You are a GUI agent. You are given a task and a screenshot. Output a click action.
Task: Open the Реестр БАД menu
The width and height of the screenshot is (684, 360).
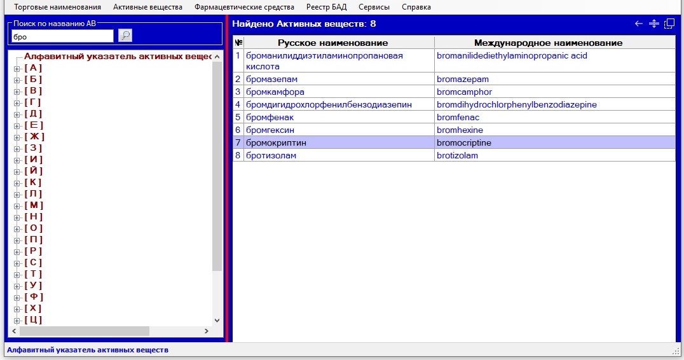[326, 7]
